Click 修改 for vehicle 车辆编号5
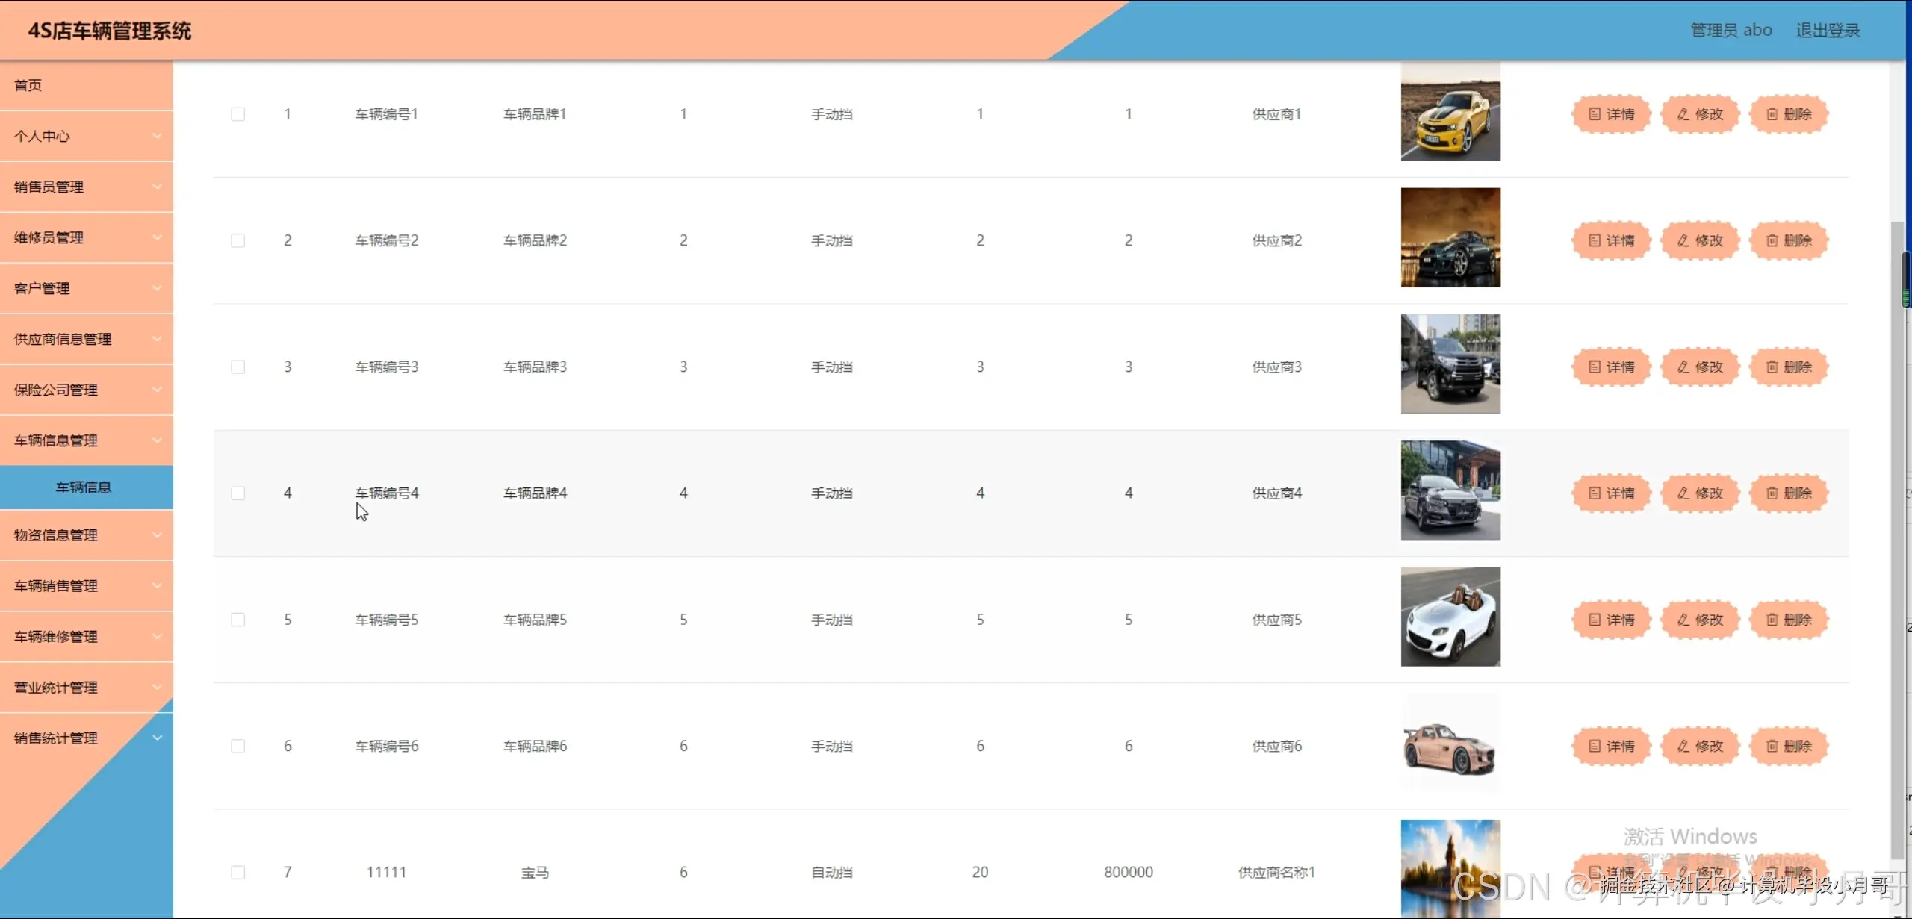The height and width of the screenshot is (919, 1912). [1700, 620]
